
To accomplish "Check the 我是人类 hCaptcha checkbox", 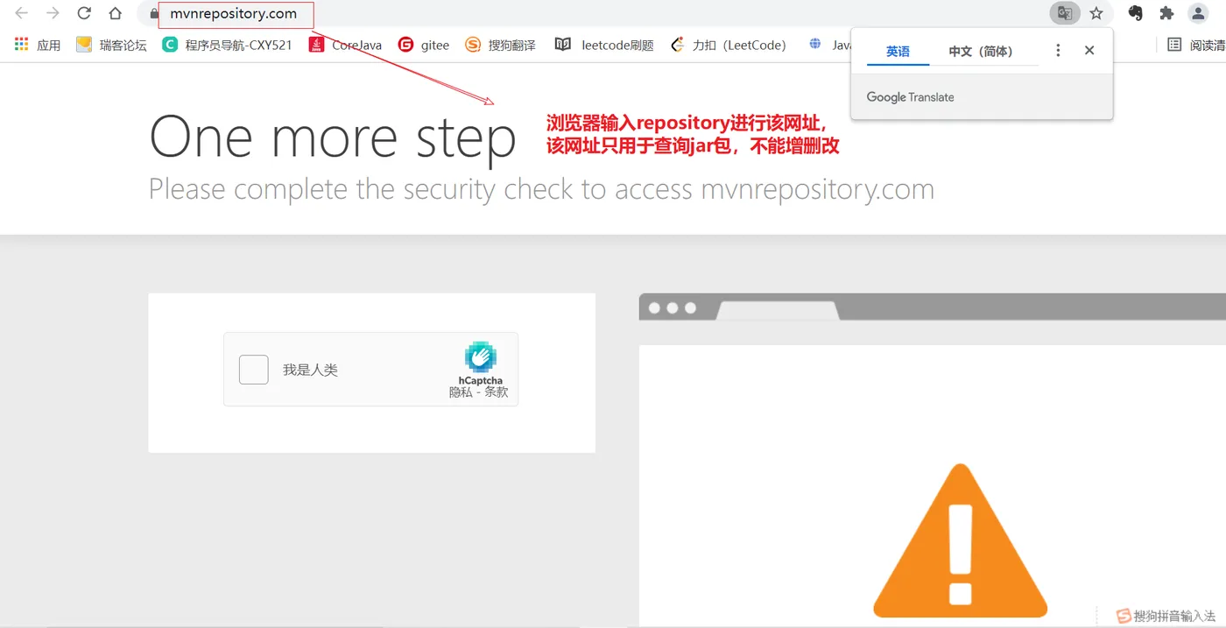I will point(254,370).
